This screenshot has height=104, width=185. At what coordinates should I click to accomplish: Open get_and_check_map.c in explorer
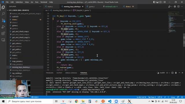[x=21, y=31]
